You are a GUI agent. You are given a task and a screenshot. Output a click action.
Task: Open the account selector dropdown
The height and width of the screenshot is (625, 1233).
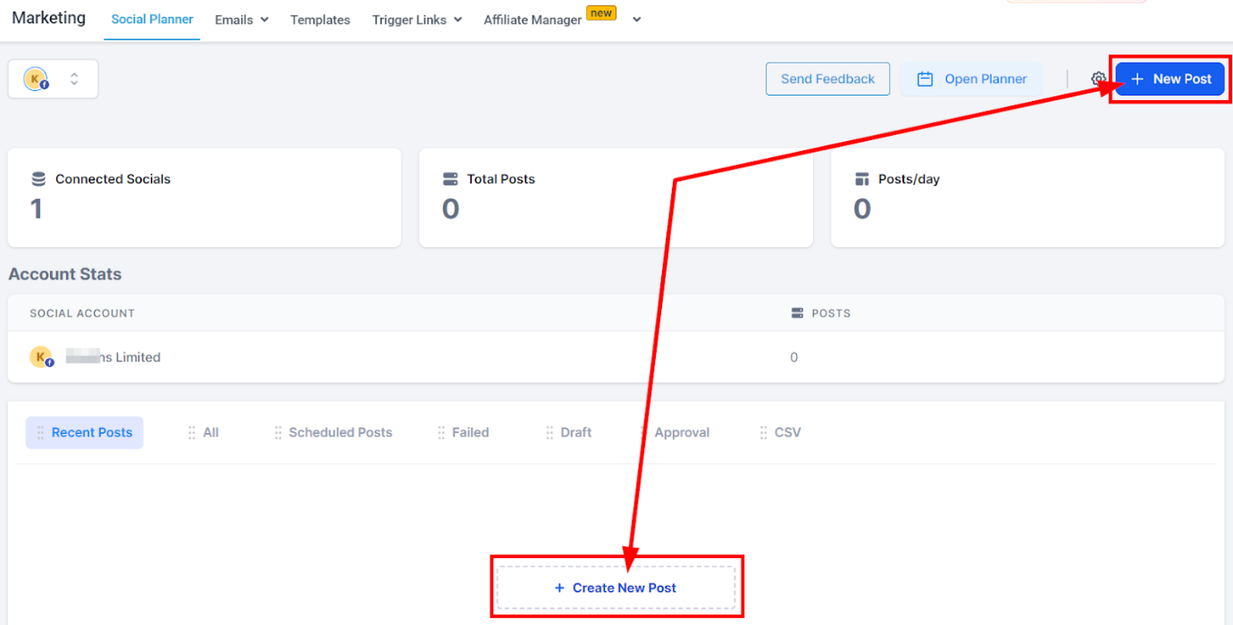(x=53, y=79)
